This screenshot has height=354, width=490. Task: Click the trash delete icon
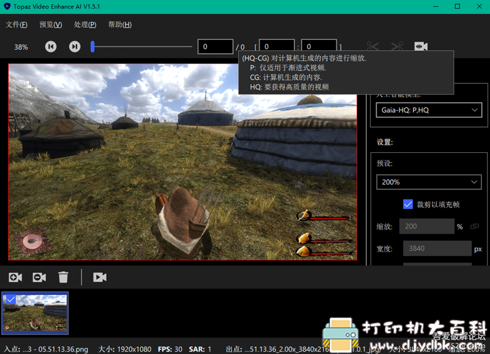point(63,277)
